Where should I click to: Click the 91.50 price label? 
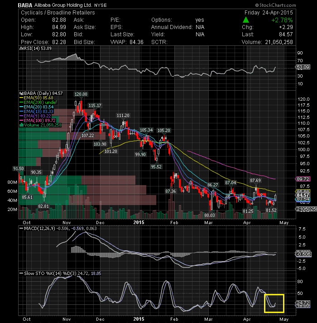click(x=19, y=169)
